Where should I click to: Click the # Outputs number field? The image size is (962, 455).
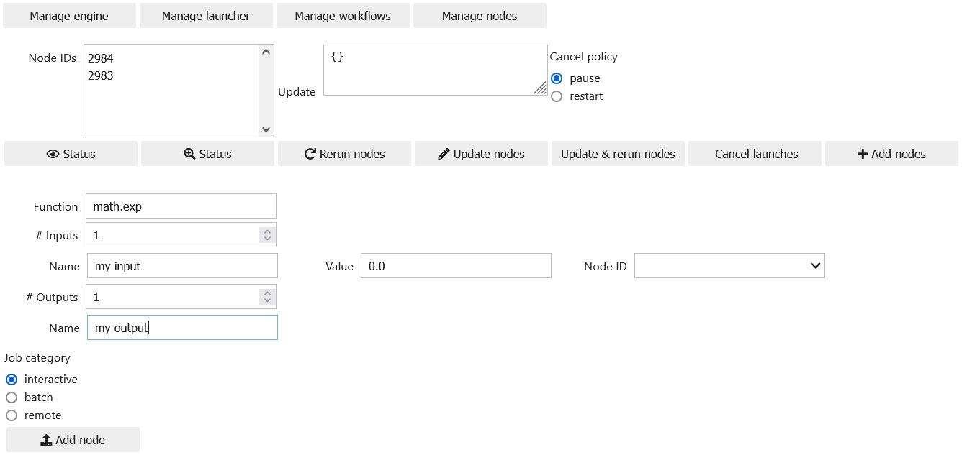click(181, 297)
